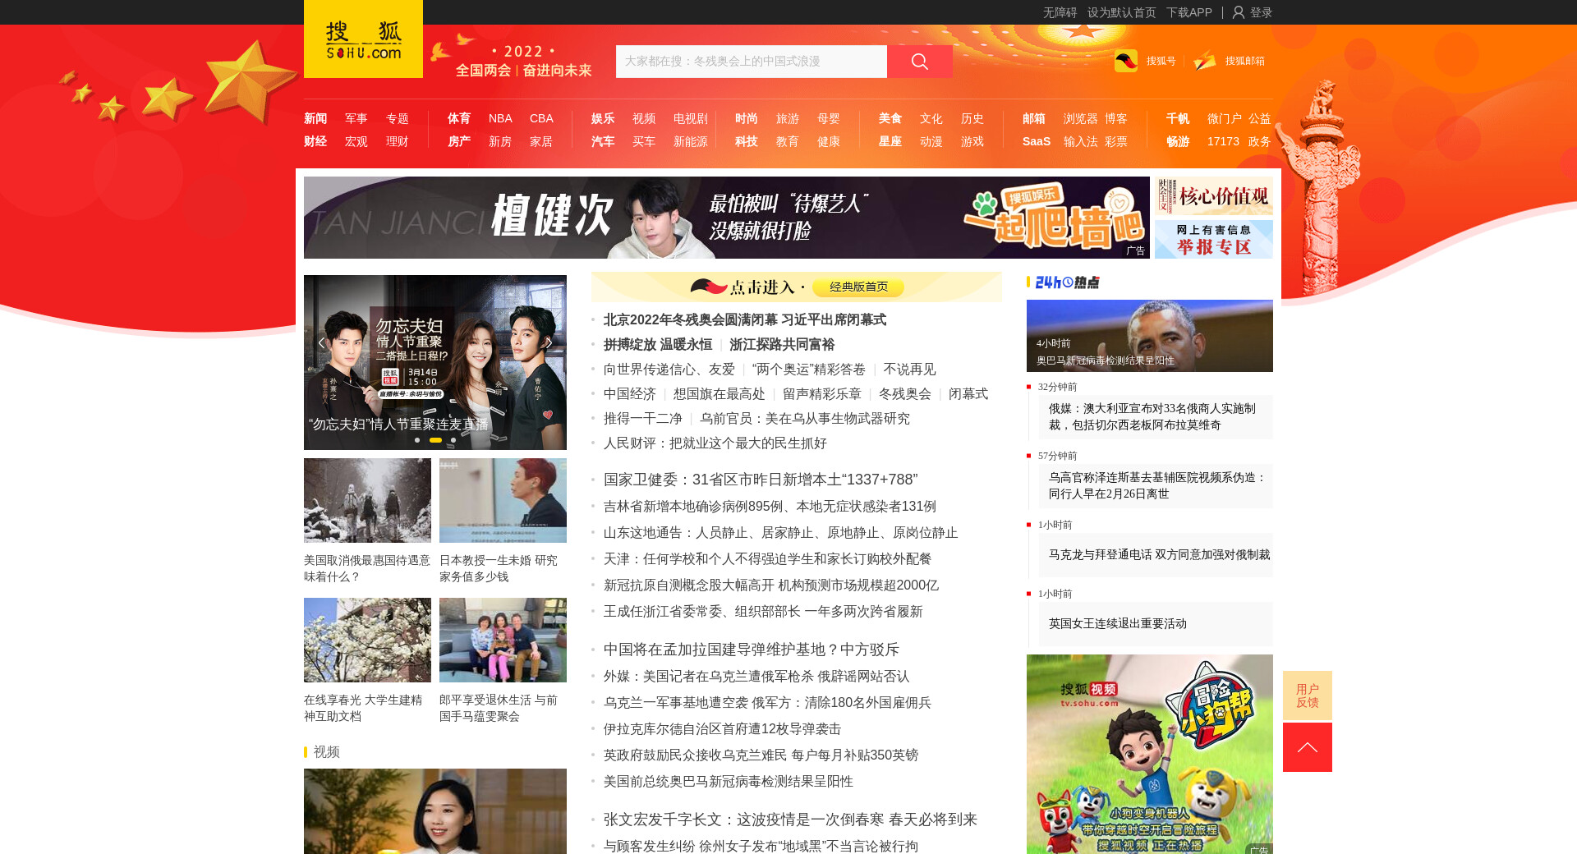Screen dimensions: 1577x854
Task: Open the 新闻 navigation category
Action: (315, 118)
